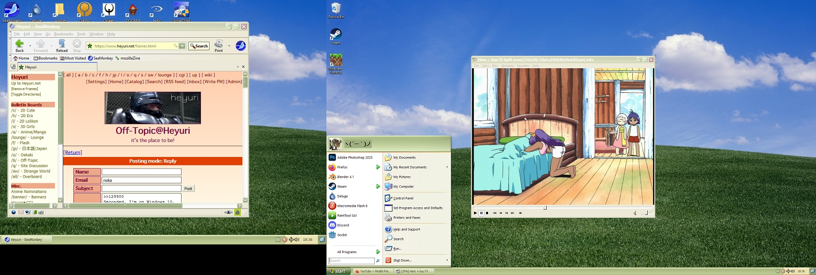
Task: Click the Subject input field
Action: 141,188
